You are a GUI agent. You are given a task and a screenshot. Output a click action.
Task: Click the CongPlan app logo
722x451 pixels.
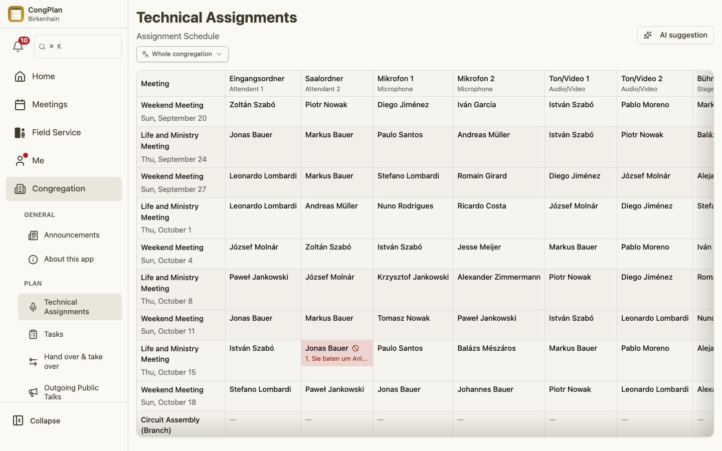coord(16,14)
